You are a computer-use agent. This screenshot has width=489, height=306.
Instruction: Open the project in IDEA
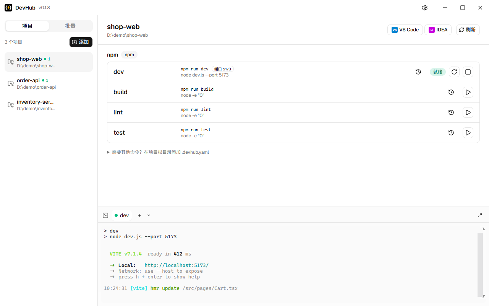(x=438, y=30)
